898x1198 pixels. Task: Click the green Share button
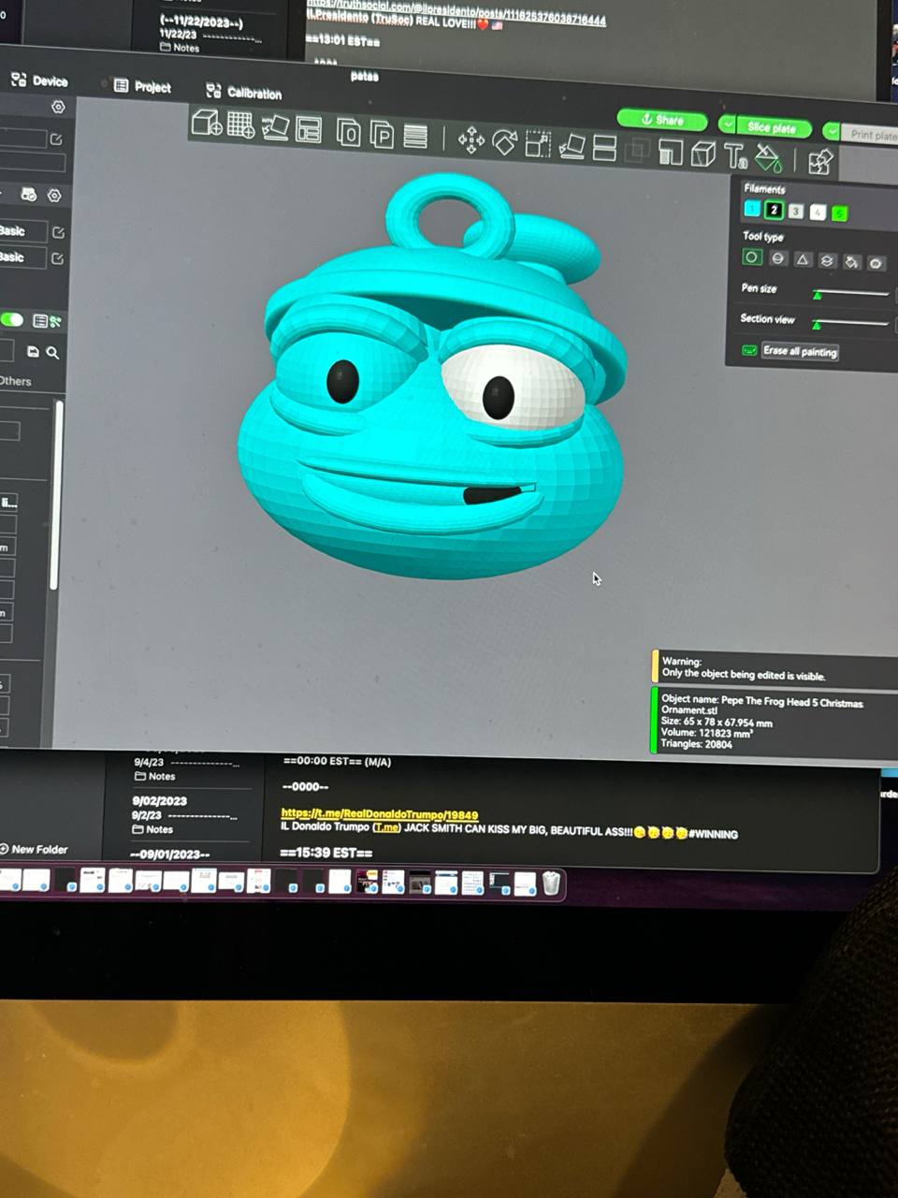coord(662,120)
